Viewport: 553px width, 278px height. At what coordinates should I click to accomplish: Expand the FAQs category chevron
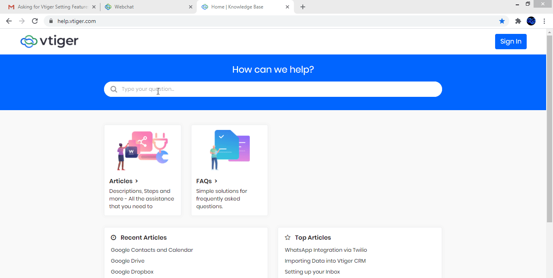[216, 181]
